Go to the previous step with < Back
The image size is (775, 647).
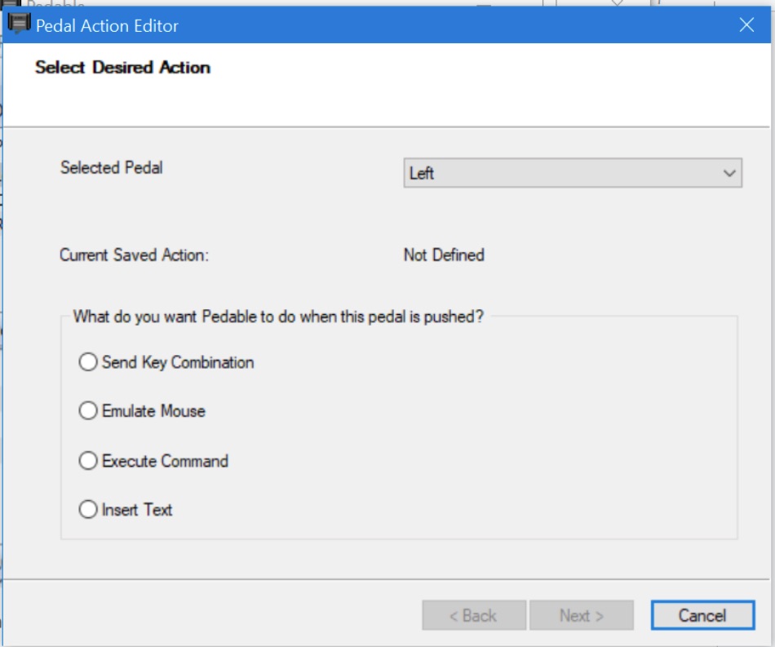pos(472,615)
